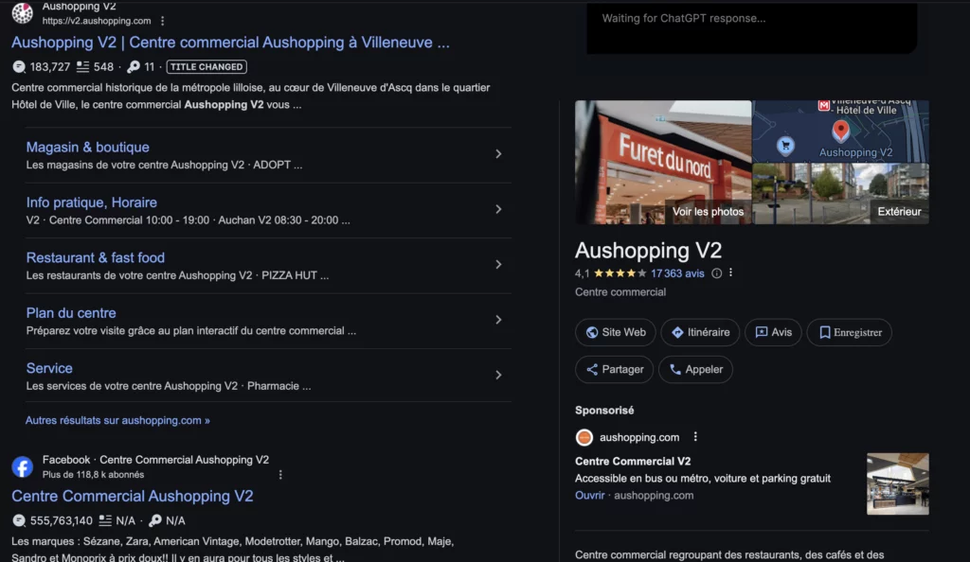The width and height of the screenshot is (970, 562).
Task: Click the 555,763,140 traffic value
Action: [62, 520]
